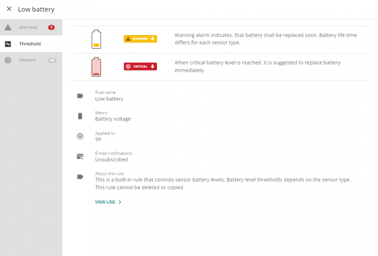Expand the View Log chevron arrow
This screenshot has height=256, width=378.
(120, 202)
